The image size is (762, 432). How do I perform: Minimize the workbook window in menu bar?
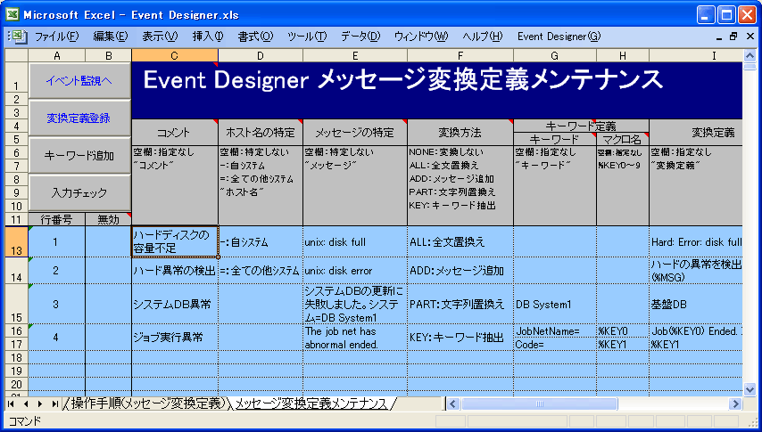719,37
